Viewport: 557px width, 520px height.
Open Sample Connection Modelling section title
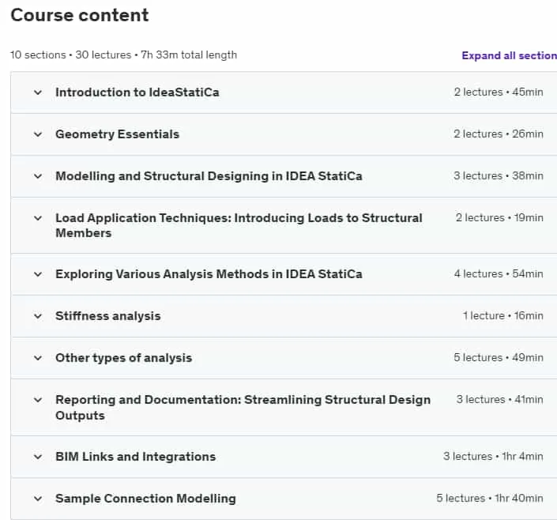click(145, 499)
